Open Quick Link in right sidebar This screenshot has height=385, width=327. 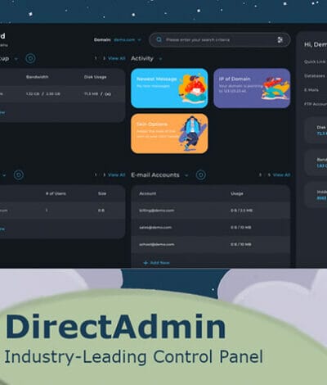[x=315, y=61]
